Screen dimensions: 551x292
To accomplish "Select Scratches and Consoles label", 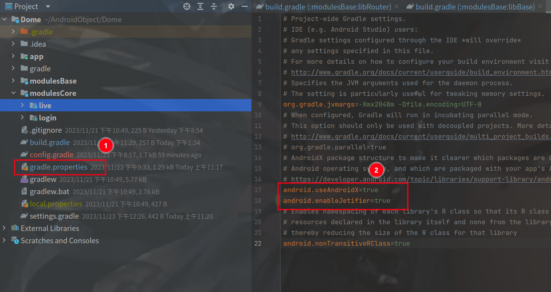I will 60,240.
